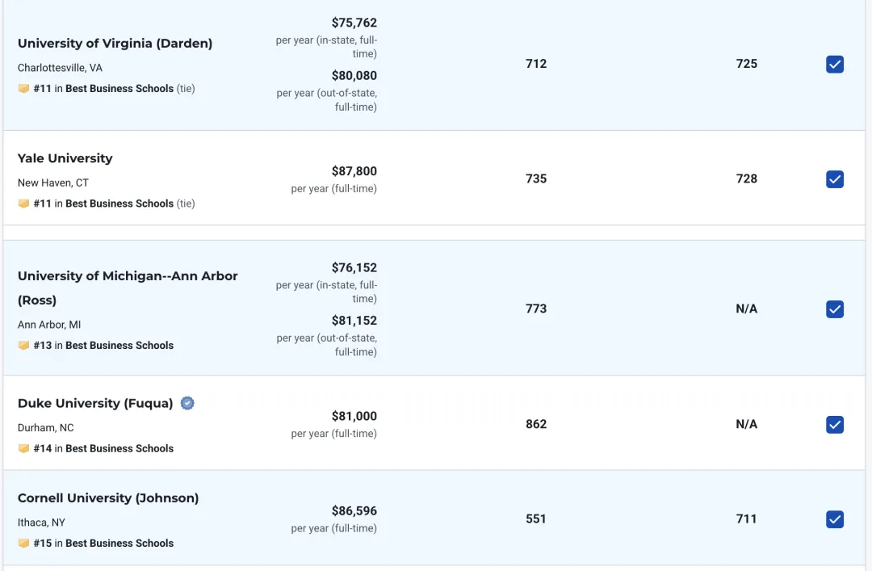This screenshot has height=571, width=872.
Task: Uncheck the University of Virginia (Darden) checkbox
Action: point(835,65)
